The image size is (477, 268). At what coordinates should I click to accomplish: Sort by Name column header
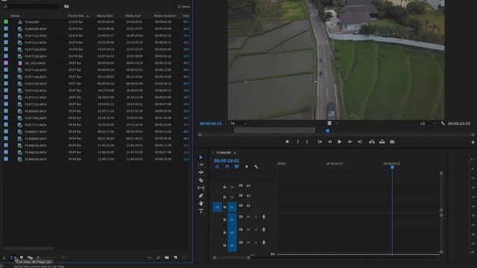click(x=15, y=16)
